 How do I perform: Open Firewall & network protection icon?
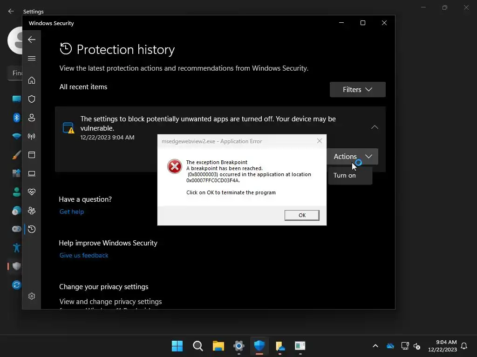point(32,136)
